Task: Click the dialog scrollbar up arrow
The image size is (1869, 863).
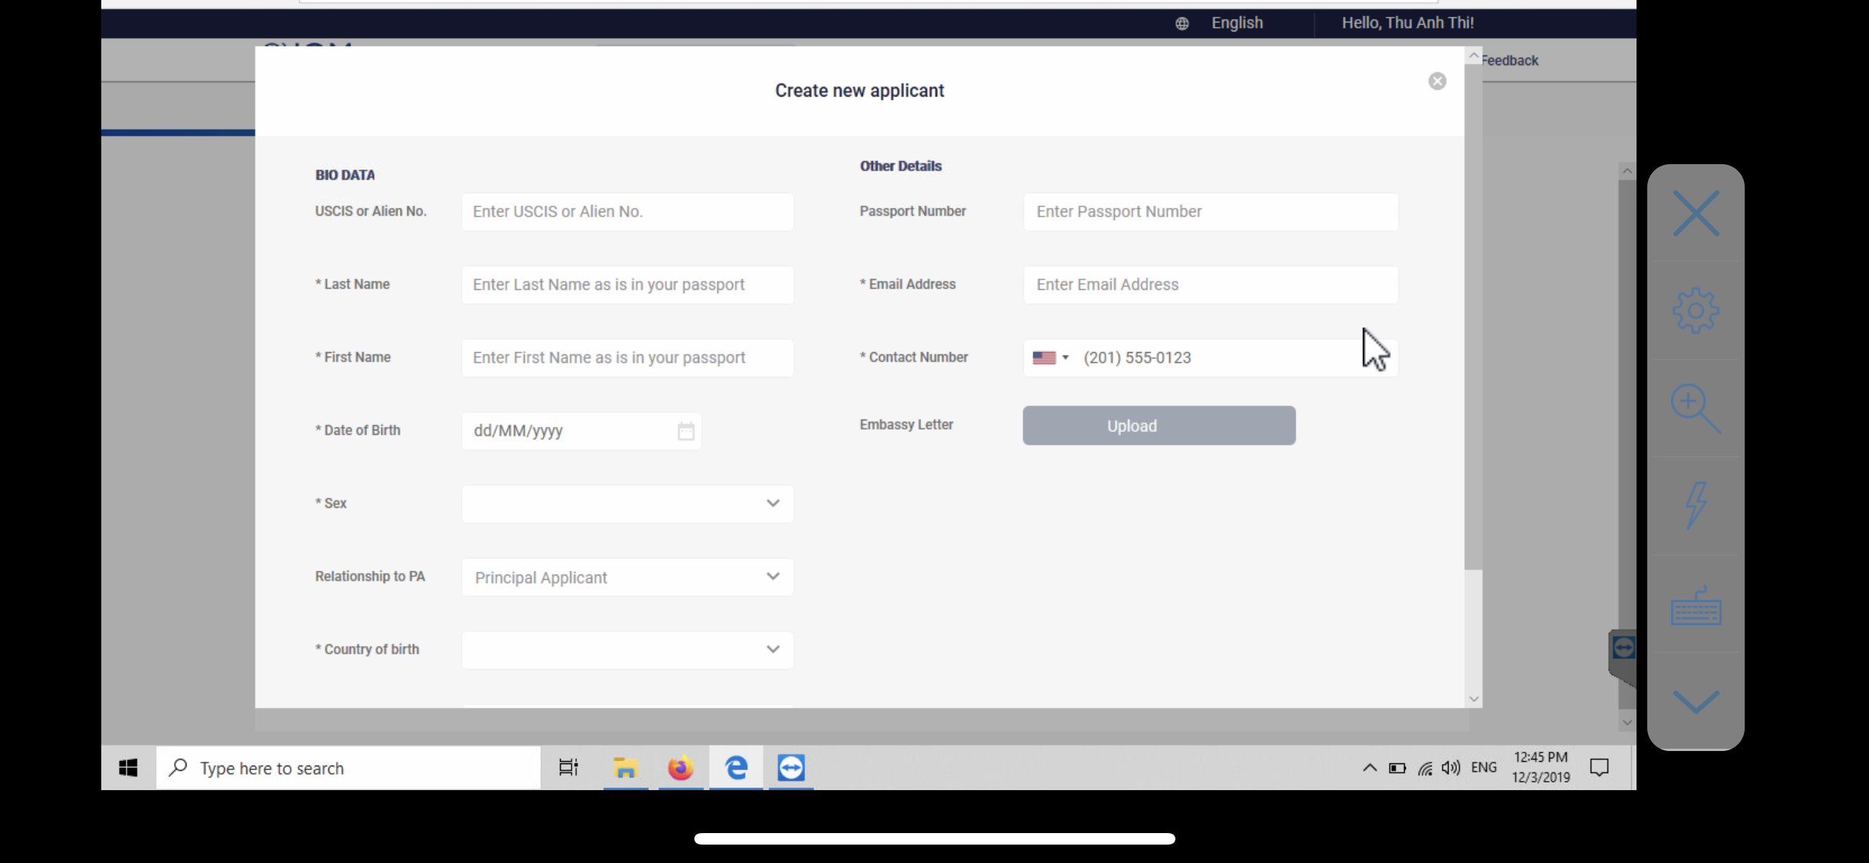Action: pyautogui.click(x=1473, y=56)
